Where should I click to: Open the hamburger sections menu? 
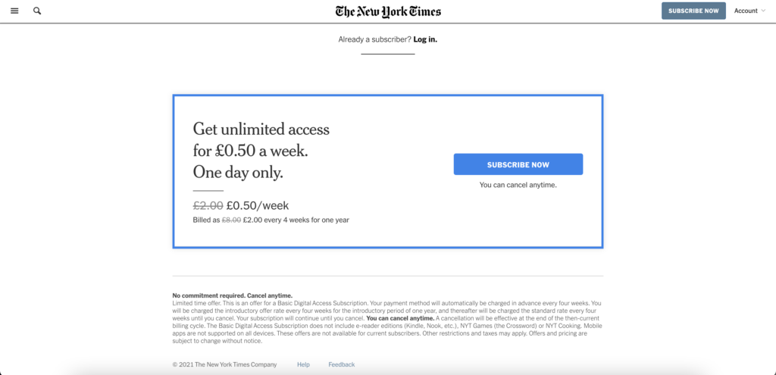14,11
